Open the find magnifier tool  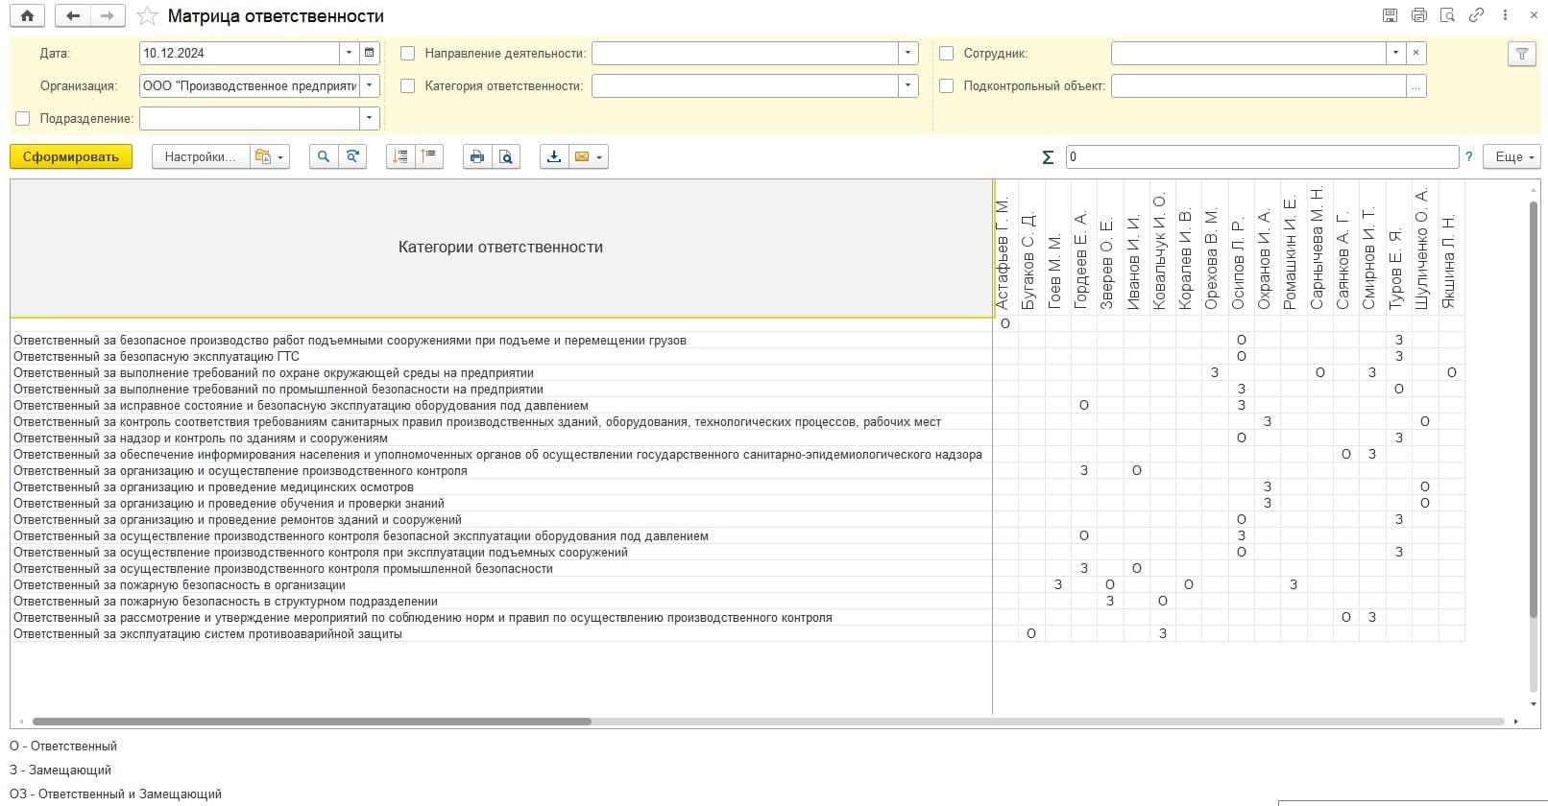click(x=324, y=156)
